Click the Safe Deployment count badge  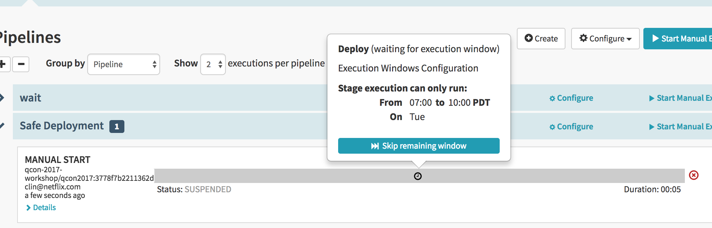[117, 127]
